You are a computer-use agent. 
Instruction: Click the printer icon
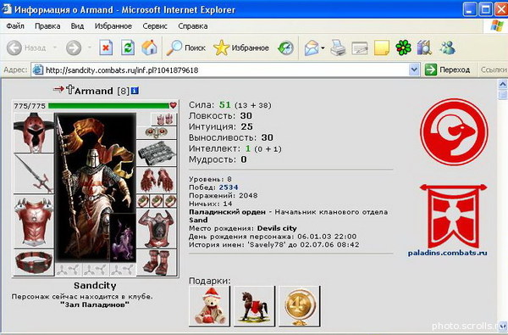click(338, 48)
